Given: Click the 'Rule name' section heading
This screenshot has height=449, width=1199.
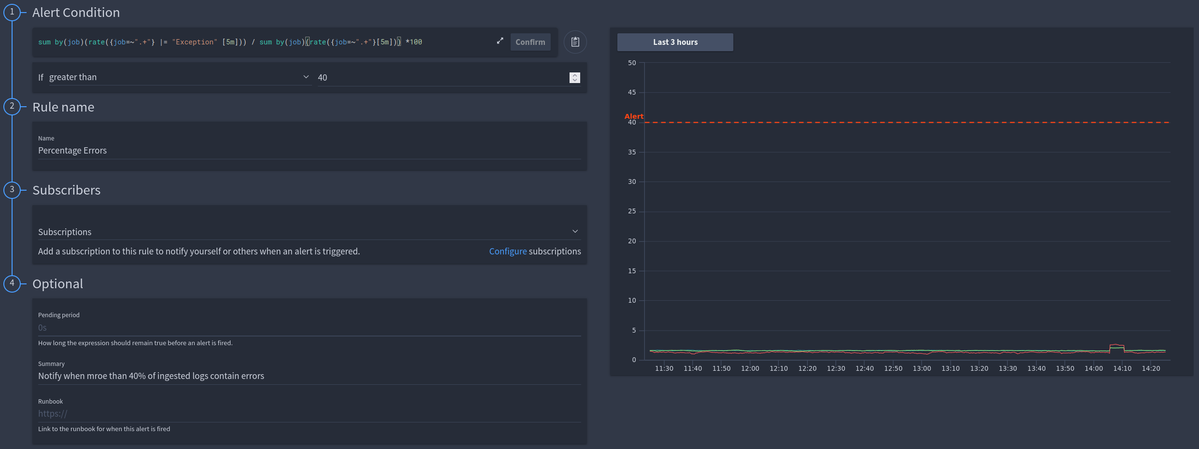Looking at the screenshot, I should tap(63, 107).
